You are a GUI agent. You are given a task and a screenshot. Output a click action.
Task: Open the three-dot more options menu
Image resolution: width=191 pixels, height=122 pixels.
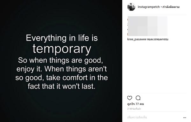click(185, 118)
